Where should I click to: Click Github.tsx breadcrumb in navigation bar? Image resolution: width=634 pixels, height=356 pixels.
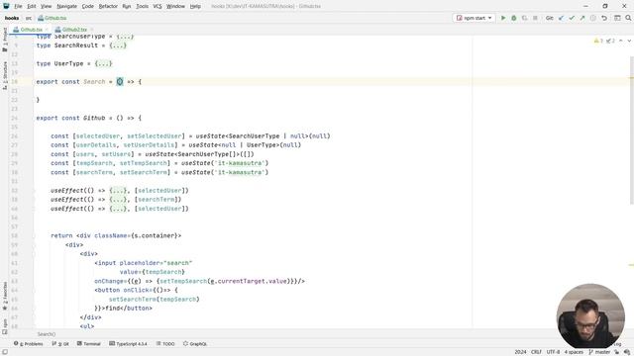(x=53, y=18)
